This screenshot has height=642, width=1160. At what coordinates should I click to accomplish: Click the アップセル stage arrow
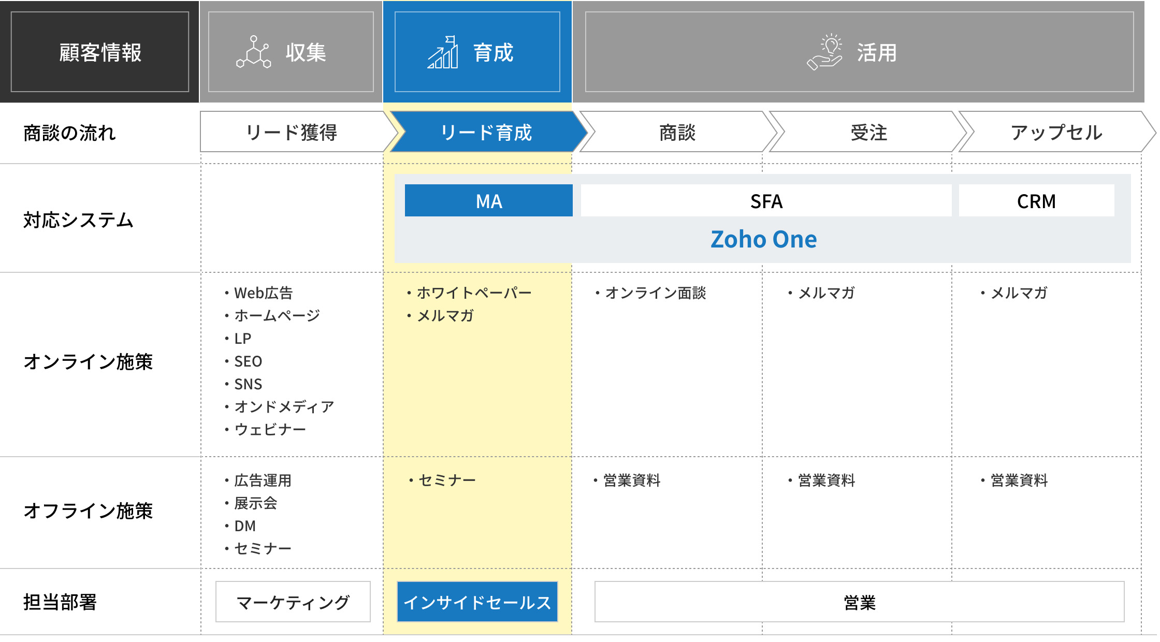click(x=1056, y=132)
